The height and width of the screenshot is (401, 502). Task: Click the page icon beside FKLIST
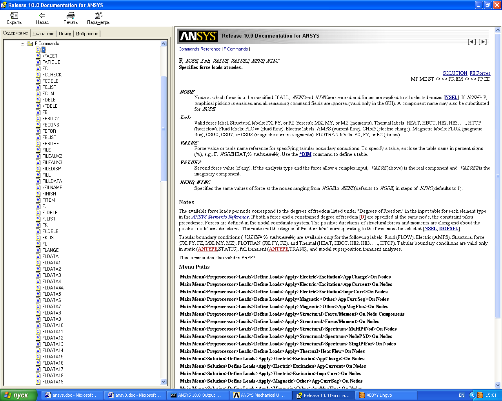click(38, 238)
